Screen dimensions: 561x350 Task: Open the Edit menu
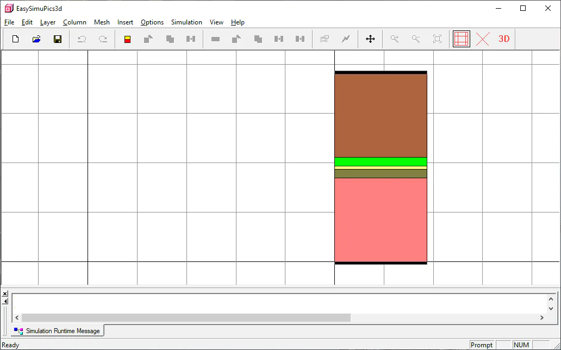coord(27,22)
